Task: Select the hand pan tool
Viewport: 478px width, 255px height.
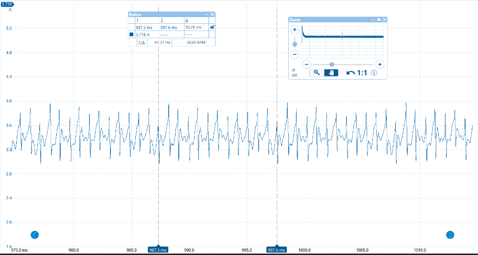Action: 331,73
